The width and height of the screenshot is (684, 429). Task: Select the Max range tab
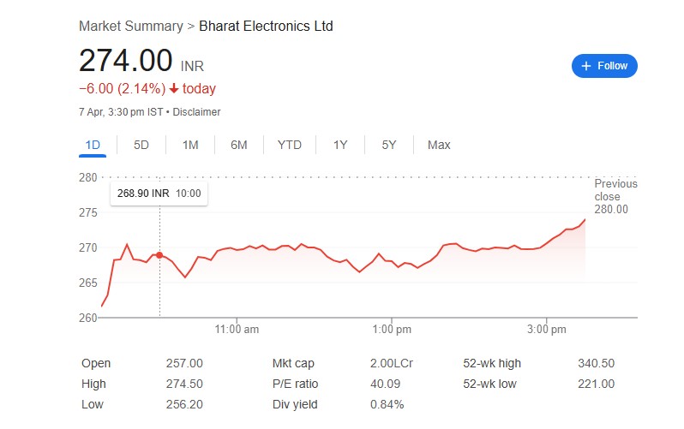439,145
